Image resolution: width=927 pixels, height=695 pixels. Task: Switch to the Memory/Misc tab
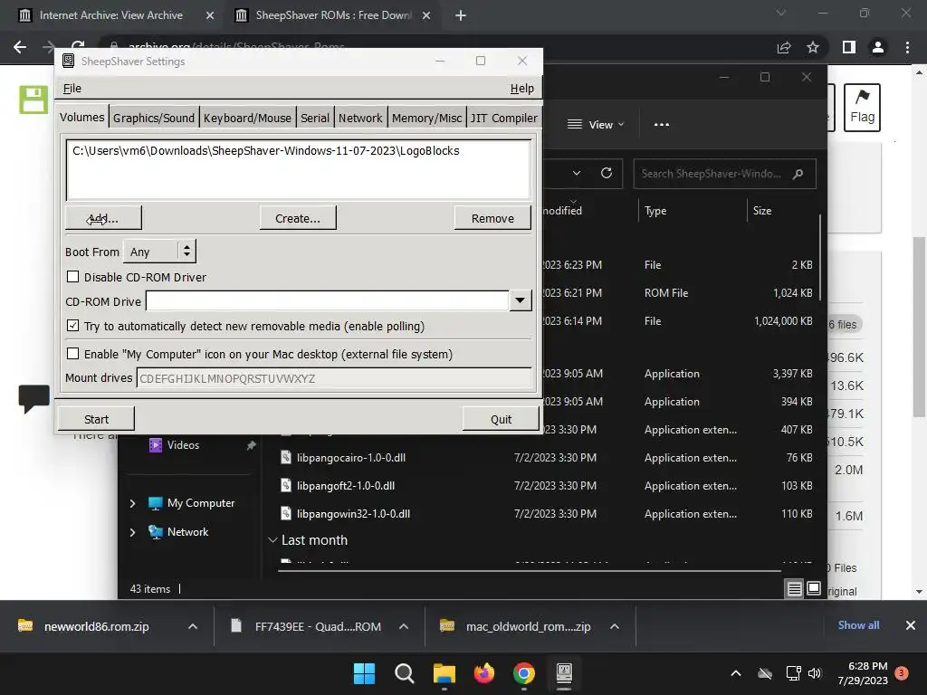click(x=426, y=118)
